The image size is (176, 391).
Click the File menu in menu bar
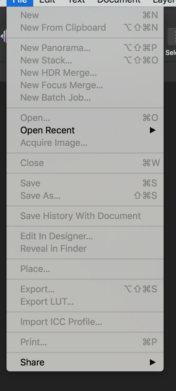click(x=20, y=2)
